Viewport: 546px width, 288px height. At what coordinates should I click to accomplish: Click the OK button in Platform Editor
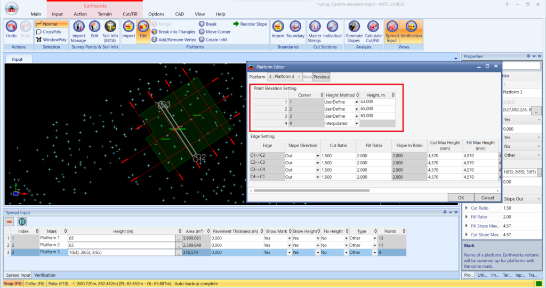[461, 197]
